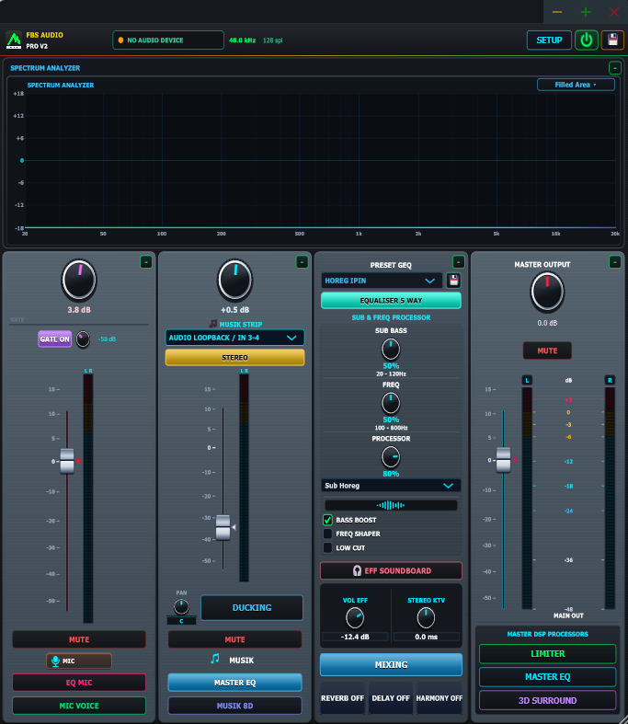Open the music strip MASTER EQ
The height and width of the screenshot is (724, 628).
click(234, 683)
